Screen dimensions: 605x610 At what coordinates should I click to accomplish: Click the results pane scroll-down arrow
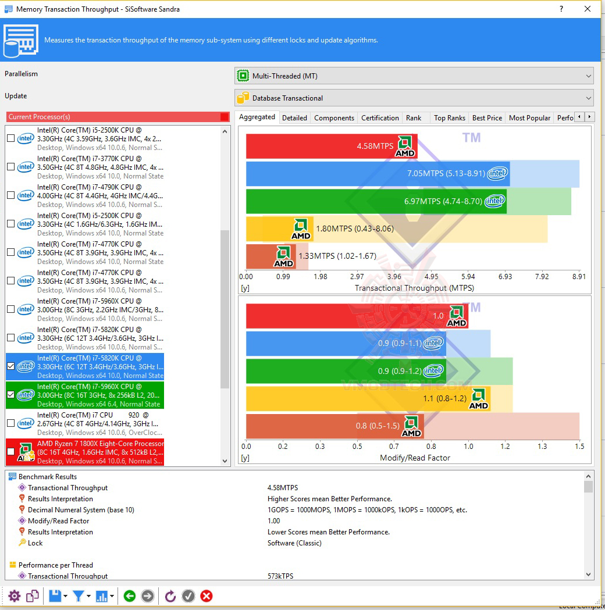[x=588, y=574]
